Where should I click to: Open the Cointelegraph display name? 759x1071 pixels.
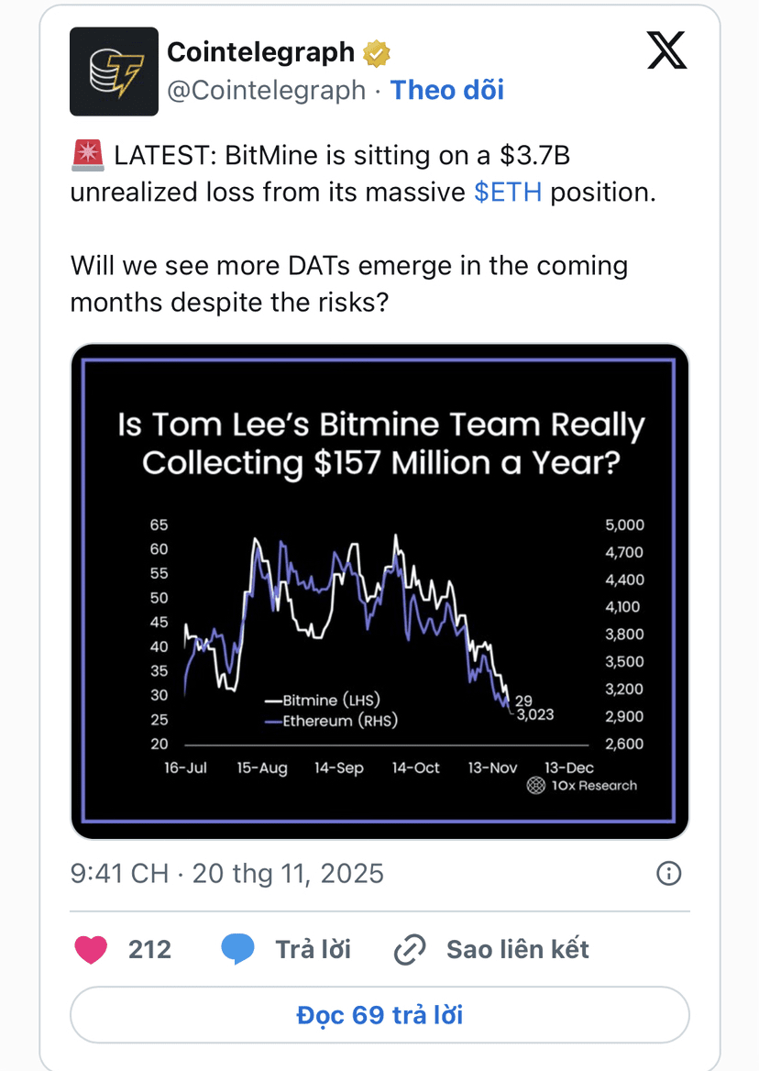[260, 53]
